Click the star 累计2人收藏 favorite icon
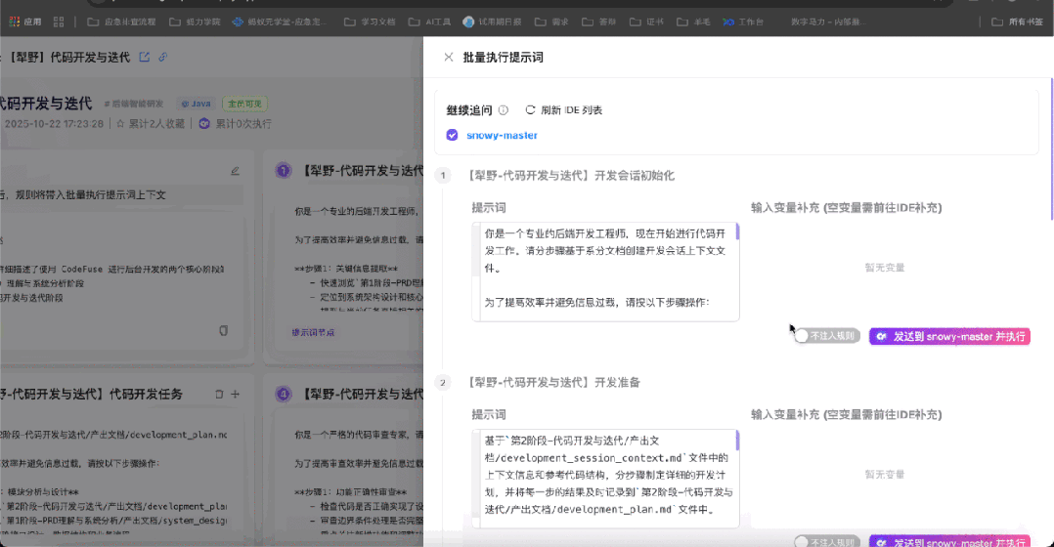 120,124
